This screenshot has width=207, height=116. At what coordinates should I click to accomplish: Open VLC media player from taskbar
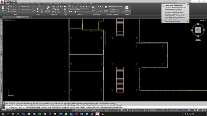[103, 114]
